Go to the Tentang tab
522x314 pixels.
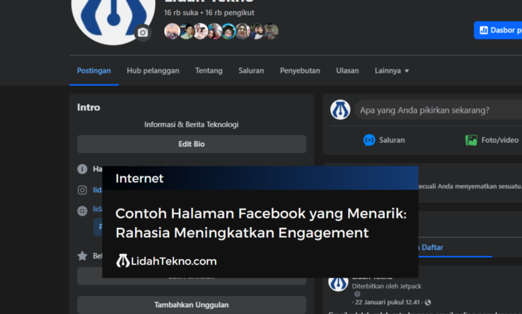(x=209, y=71)
